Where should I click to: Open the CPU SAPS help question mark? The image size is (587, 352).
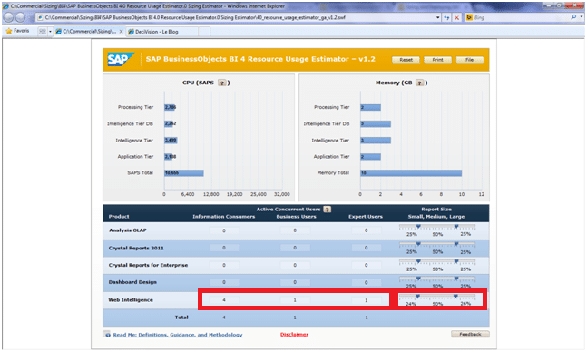click(222, 83)
